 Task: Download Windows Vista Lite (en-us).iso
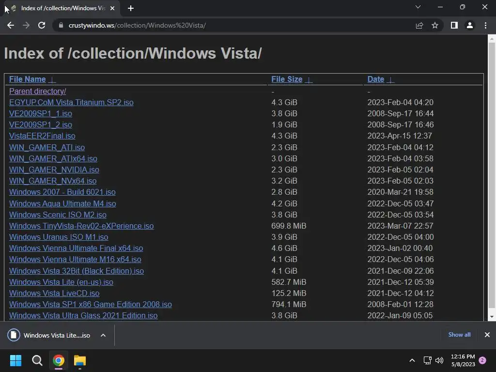[61, 282]
